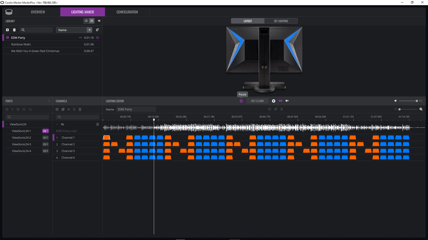Add a new channel in Channels panel
The image size is (428, 240).
click(57, 109)
